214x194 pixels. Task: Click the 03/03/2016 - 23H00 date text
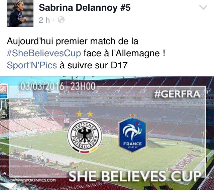tap(58, 86)
